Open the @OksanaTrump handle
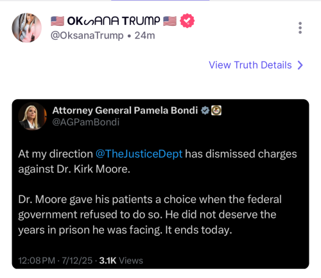The height and width of the screenshot is (278, 321). (87, 35)
